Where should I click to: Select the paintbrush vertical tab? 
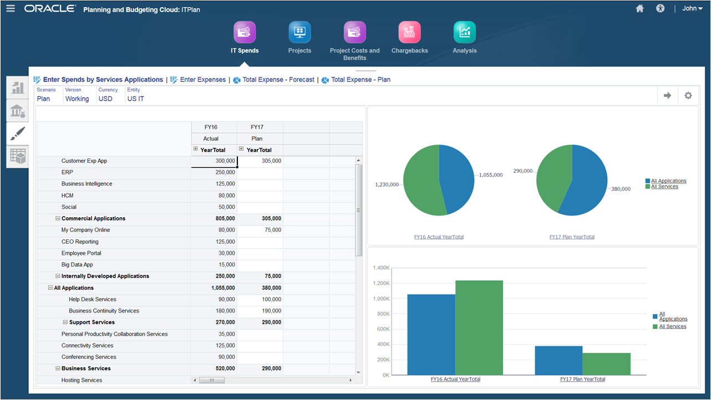(18, 134)
